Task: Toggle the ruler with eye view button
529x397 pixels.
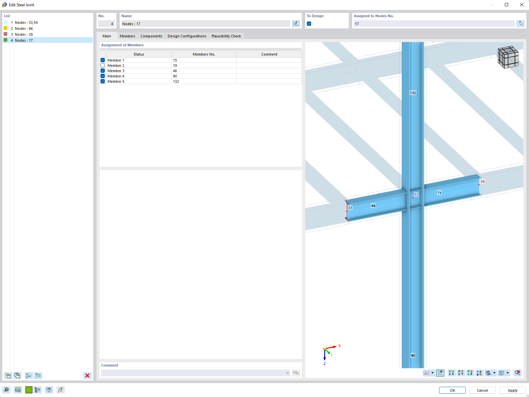Action: tap(440, 373)
